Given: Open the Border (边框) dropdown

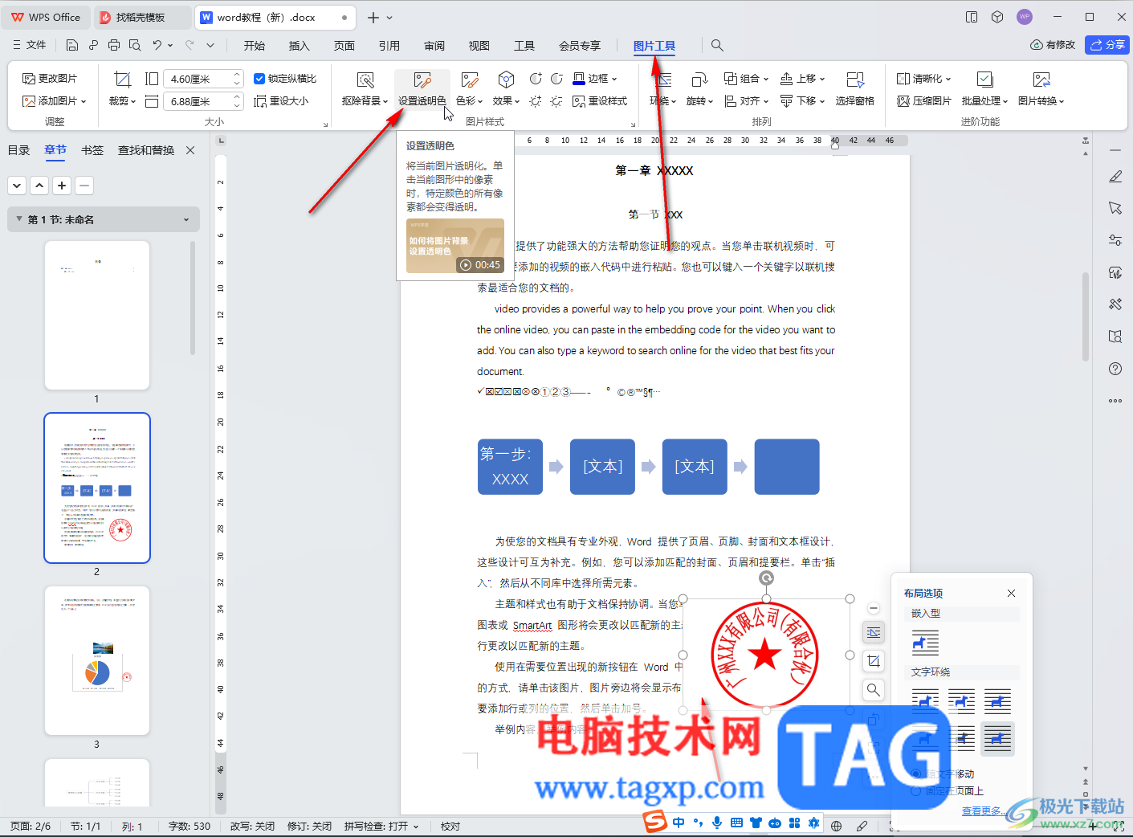Looking at the screenshot, I should 595,79.
